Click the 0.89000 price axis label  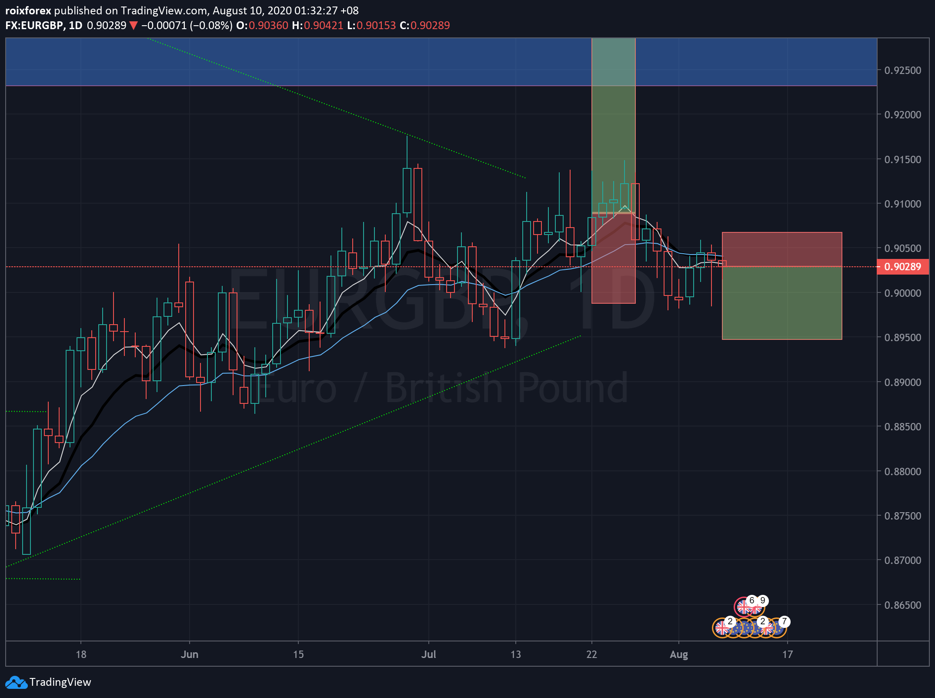coord(903,383)
